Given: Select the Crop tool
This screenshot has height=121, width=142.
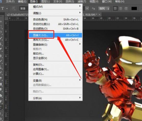Looking at the screenshot, I should [1, 44].
